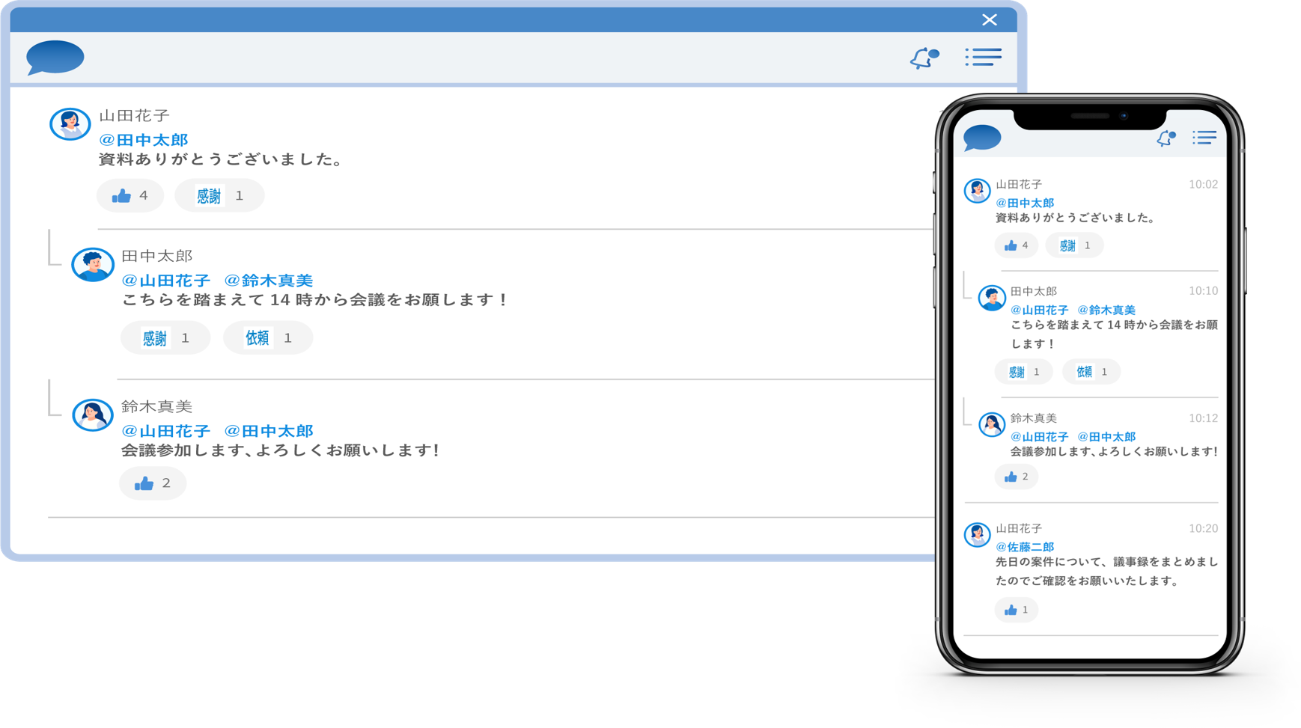Open the list menu icon in desktop window
This screenshot has height=728, width=1301.
(x=983, y=57)
